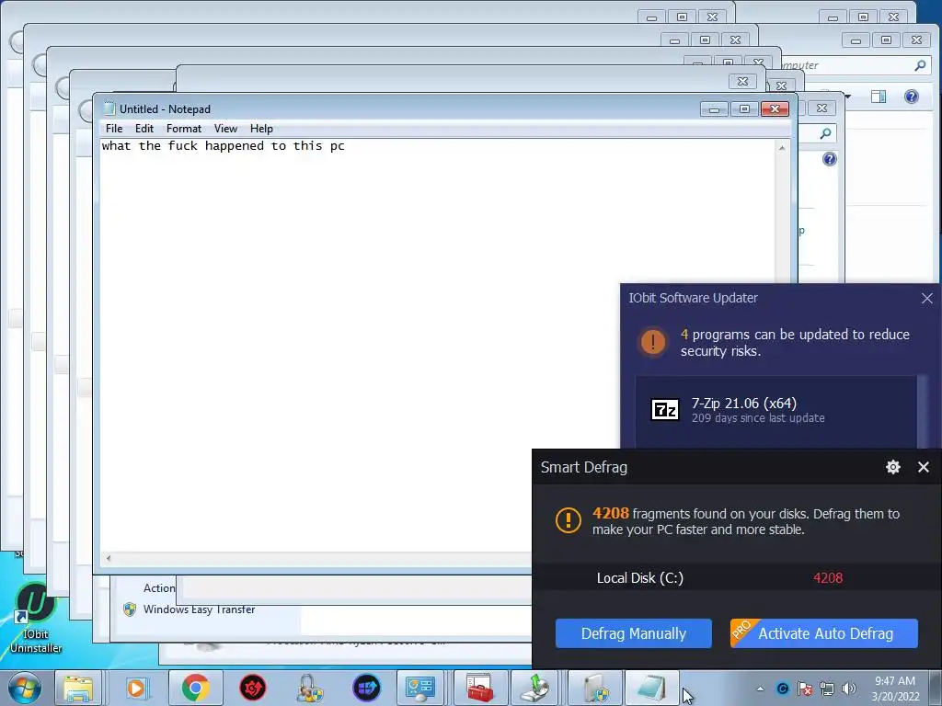Close the Smart Defrag popup
This screenshot has width=942, height=706.
click(924, 467)
